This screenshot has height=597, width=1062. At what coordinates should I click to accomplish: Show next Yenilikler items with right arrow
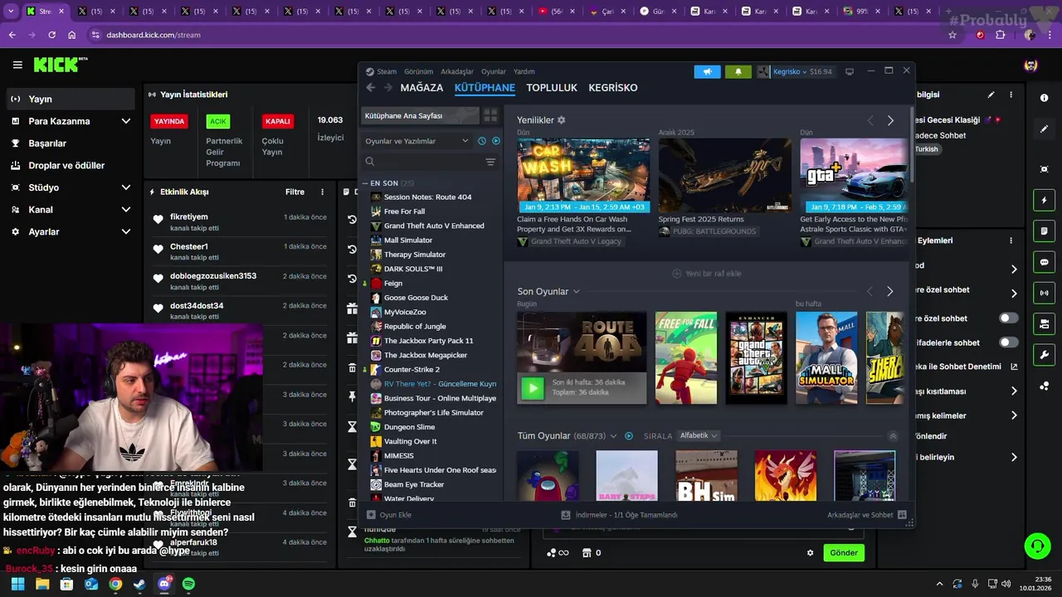890,121
